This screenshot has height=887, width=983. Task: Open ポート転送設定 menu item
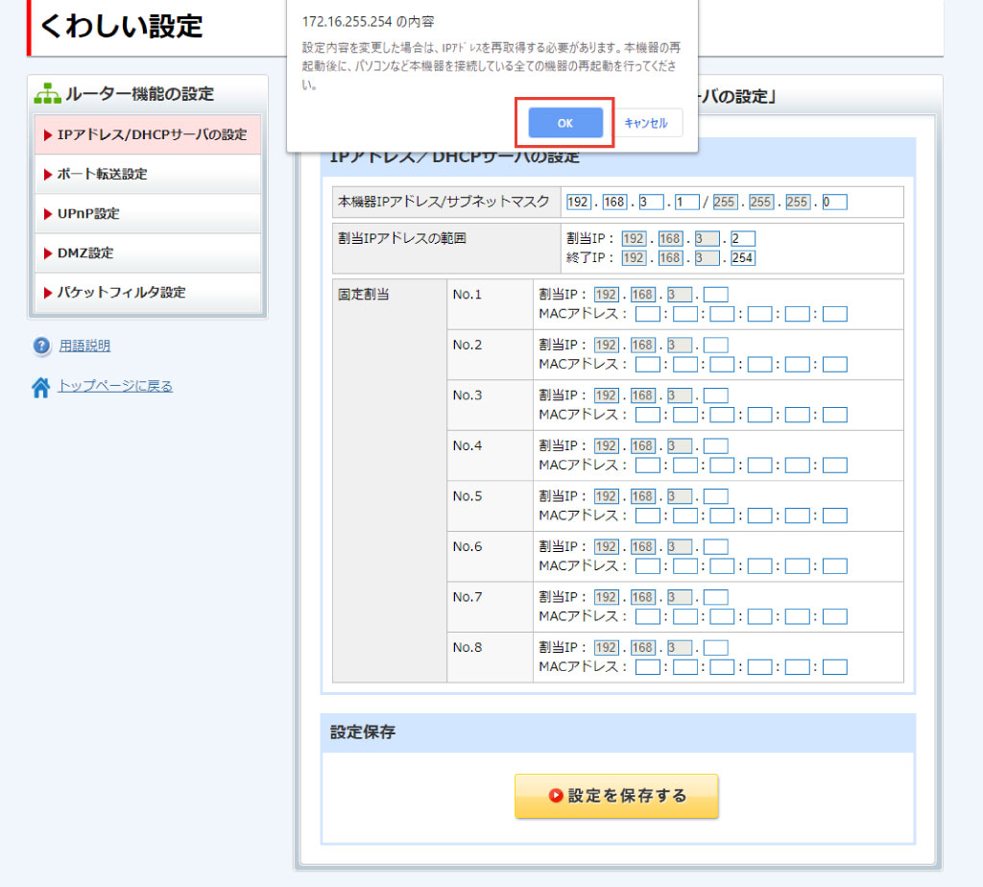pos(148,175)
